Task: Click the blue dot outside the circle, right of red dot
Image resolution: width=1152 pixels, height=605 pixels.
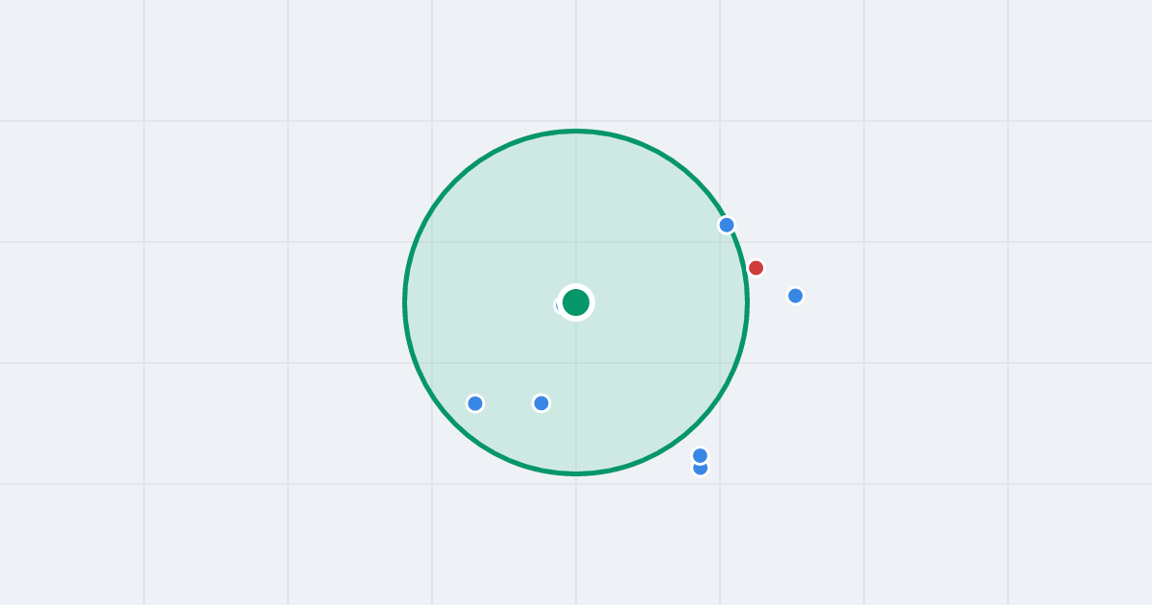Action: tap(796, 296)
